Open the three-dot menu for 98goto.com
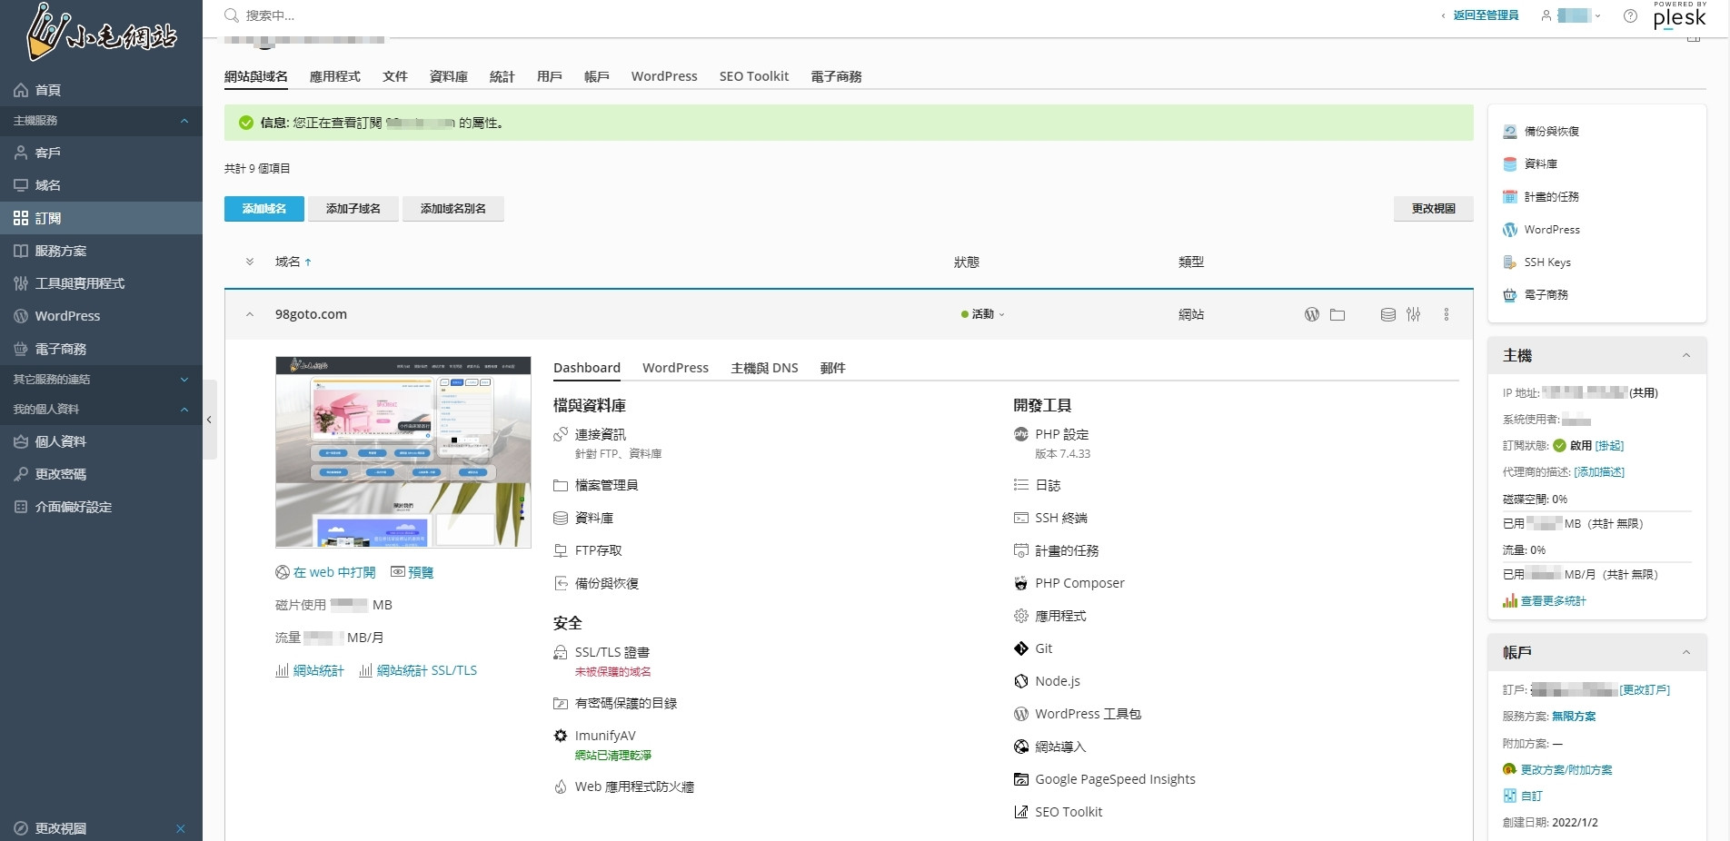The height and width of the screenshot is (841, 1730). [1447, 314]
